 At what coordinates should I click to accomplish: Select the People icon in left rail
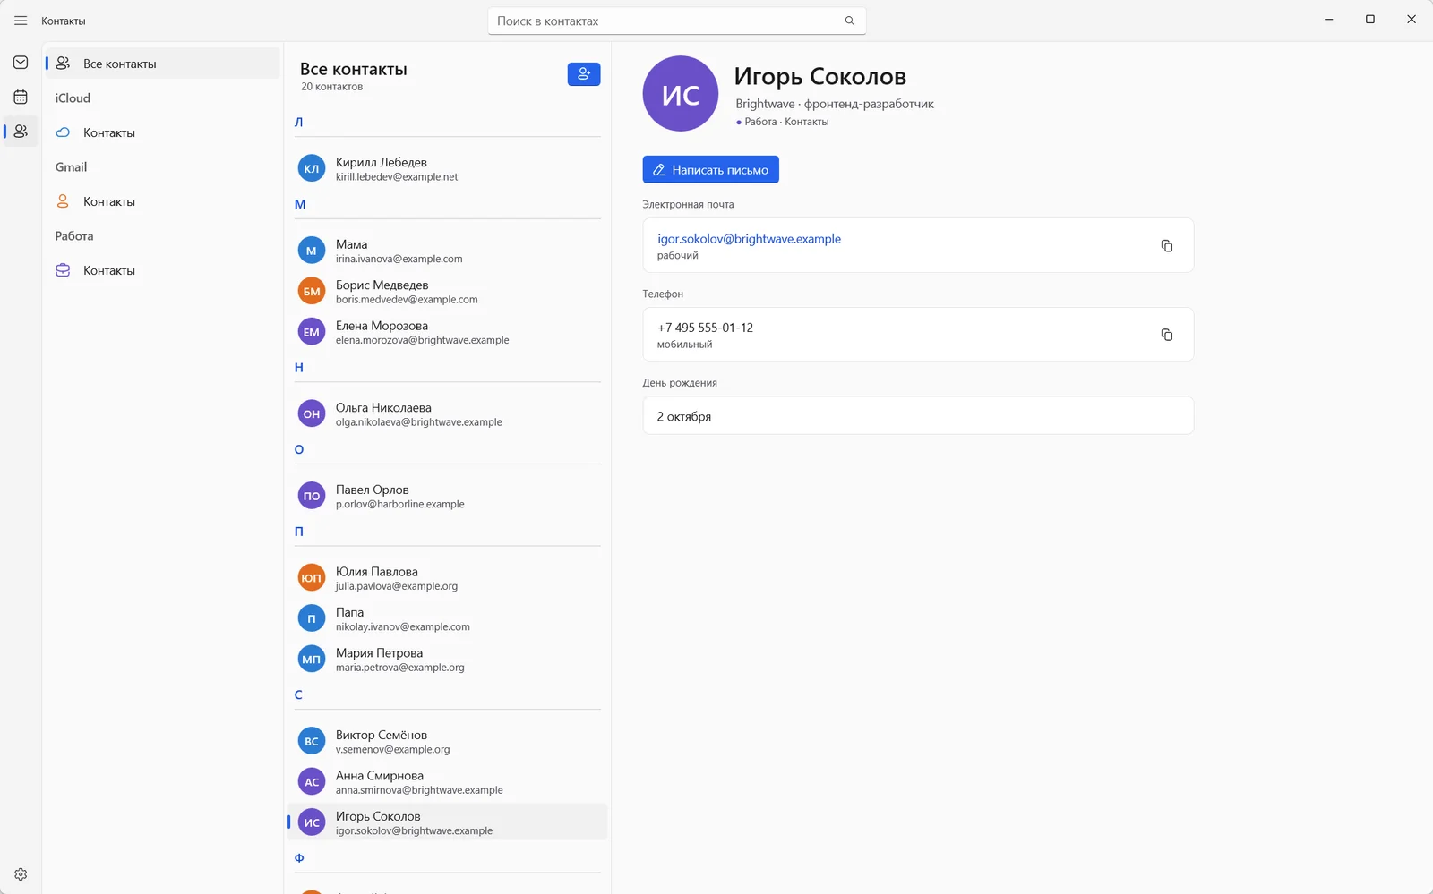21,132
